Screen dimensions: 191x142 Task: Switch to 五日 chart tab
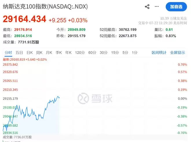pyautogui.click(x=19, y=53)
